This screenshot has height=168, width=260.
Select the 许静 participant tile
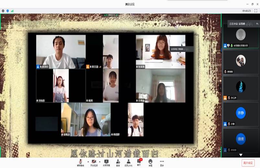241,113
